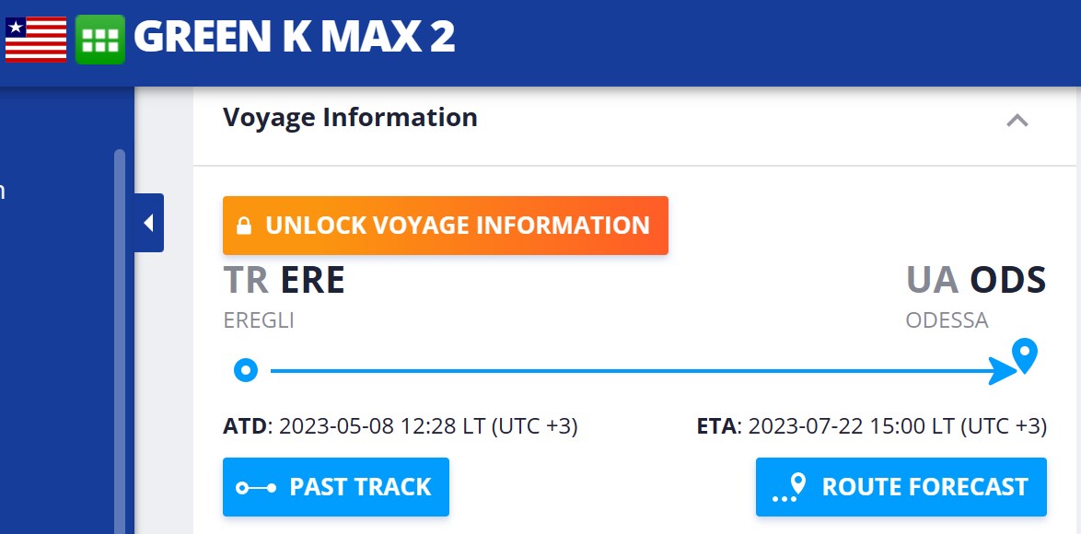Unlock voyage information
Screen dimensions: 1081x534
446,226
